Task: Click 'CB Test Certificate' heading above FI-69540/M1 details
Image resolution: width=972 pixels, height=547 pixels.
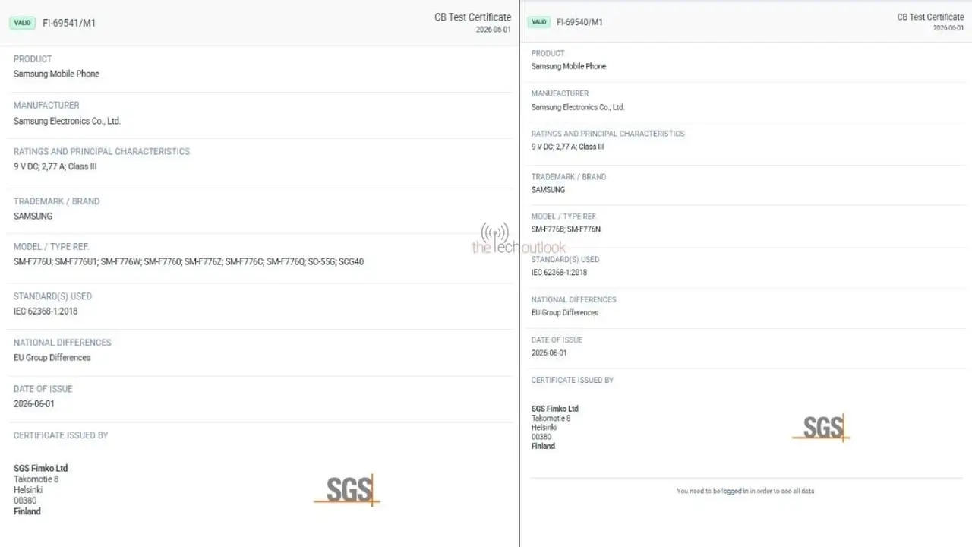Action: [x=930, y=17]
